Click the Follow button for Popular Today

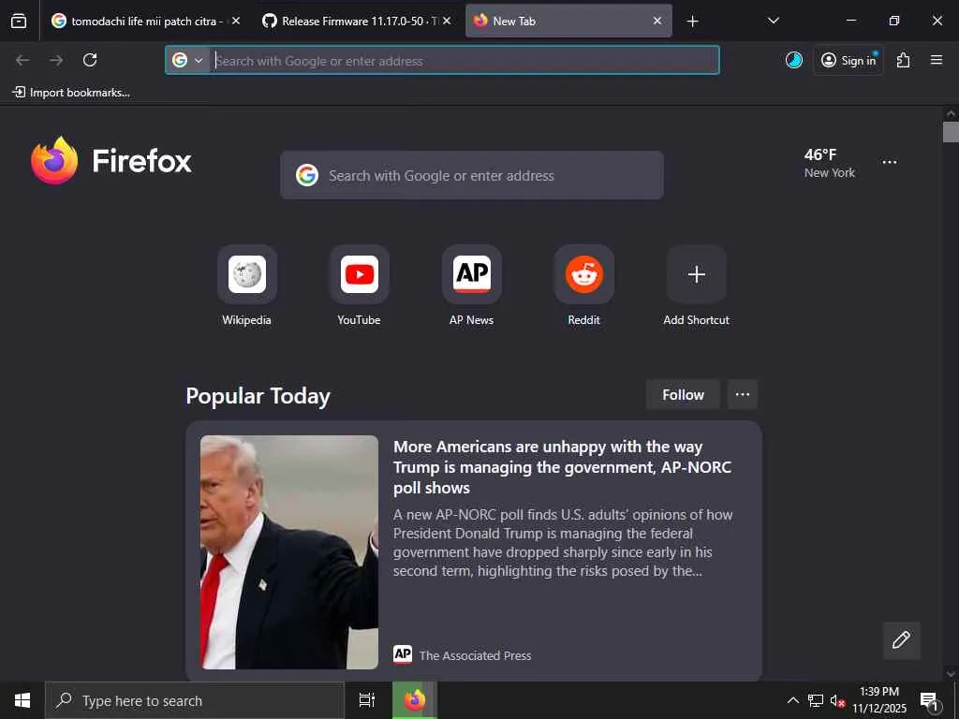point(683,394)
